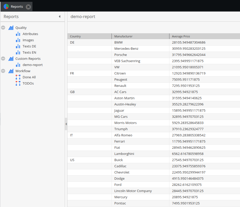
Task: Open demo-report in the tree
Action: tap(33, 65)
